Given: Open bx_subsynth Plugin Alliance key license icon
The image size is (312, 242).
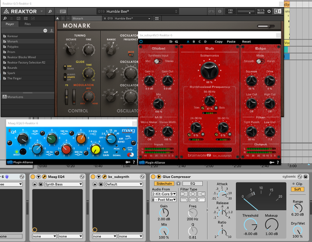Looking at the screenshot, I should point(272,163).
